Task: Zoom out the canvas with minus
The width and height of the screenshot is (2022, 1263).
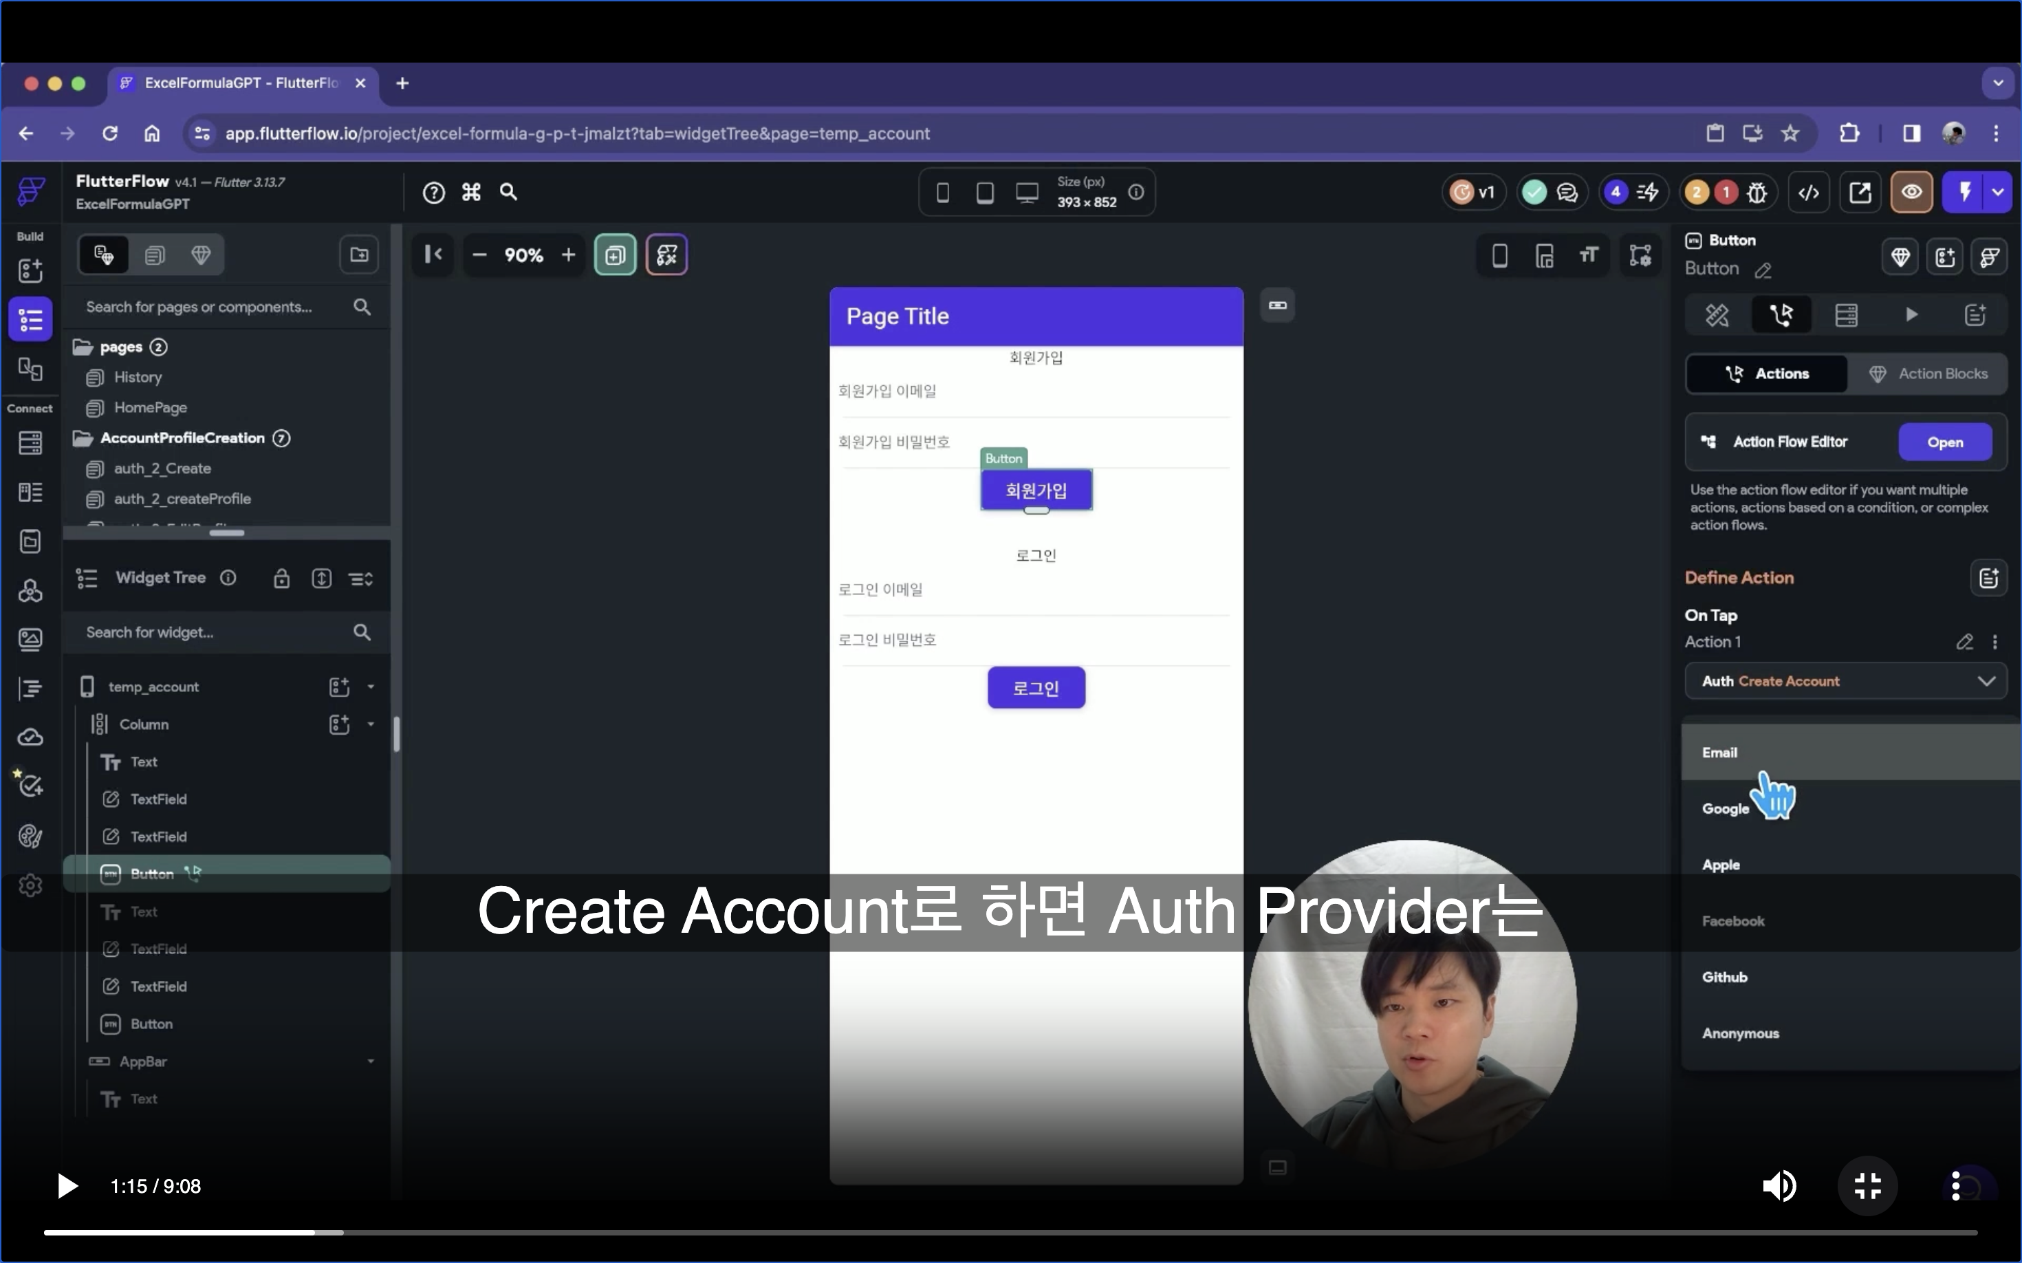Action: click(479, 255)
